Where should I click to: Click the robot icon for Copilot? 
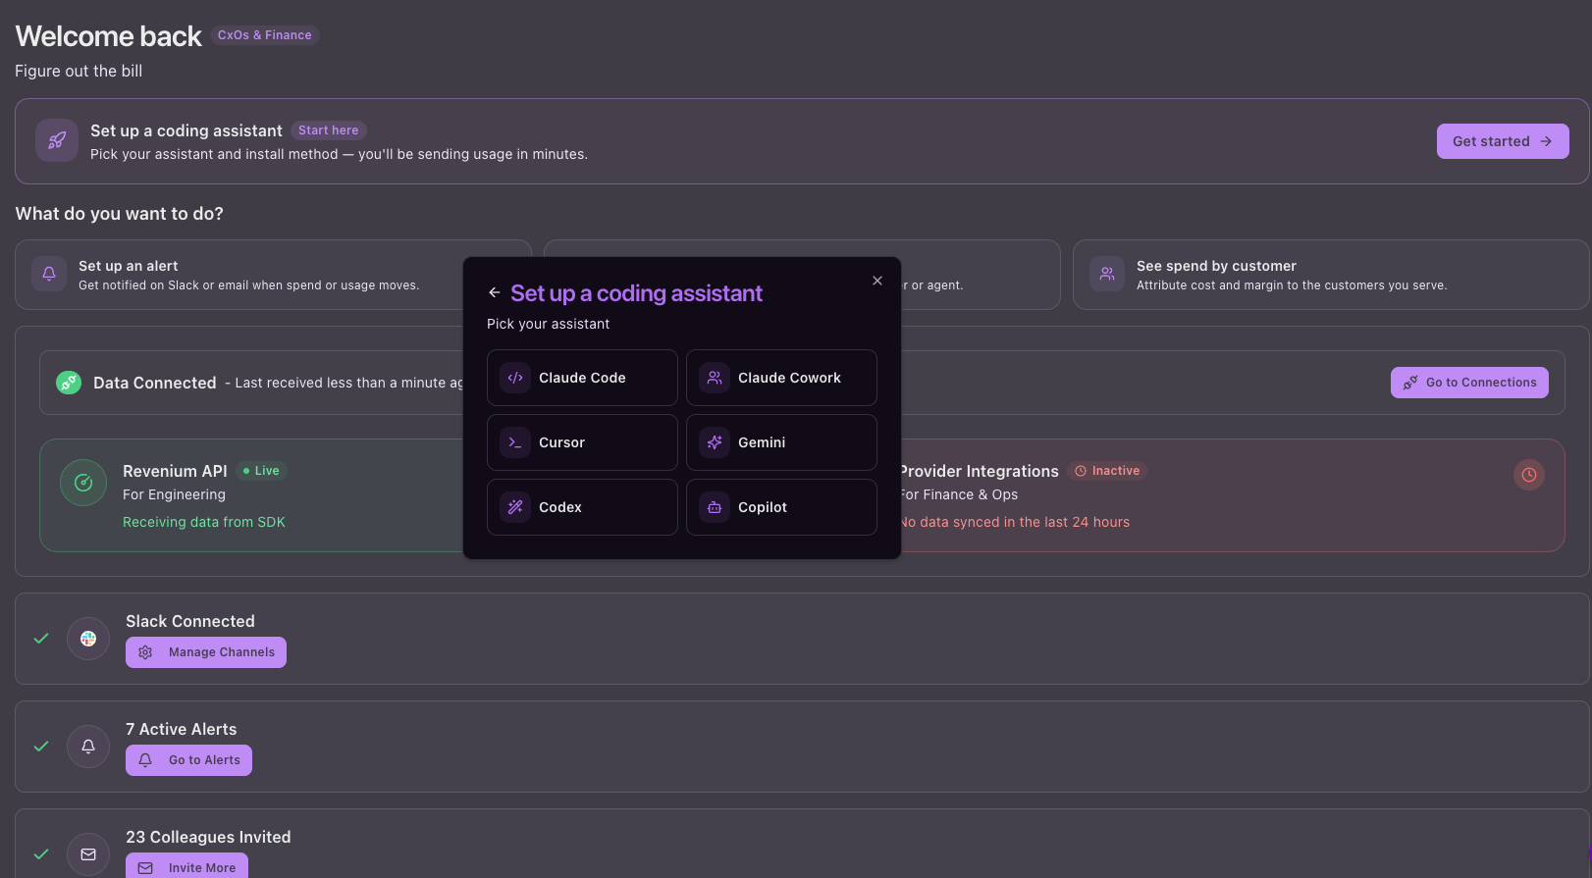pyautogui.click(x=715, y=507)
